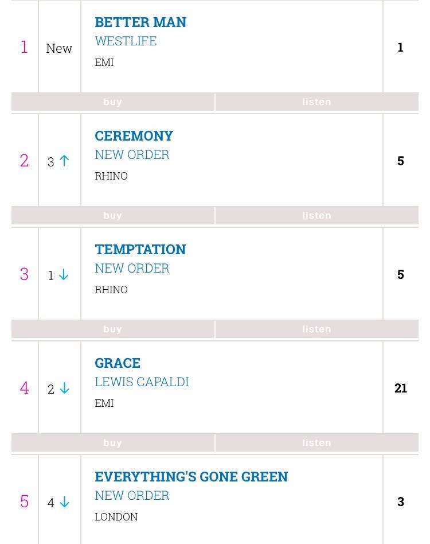Select New Order artist under Ceremony
430x544 pixels.
(132, 155)
